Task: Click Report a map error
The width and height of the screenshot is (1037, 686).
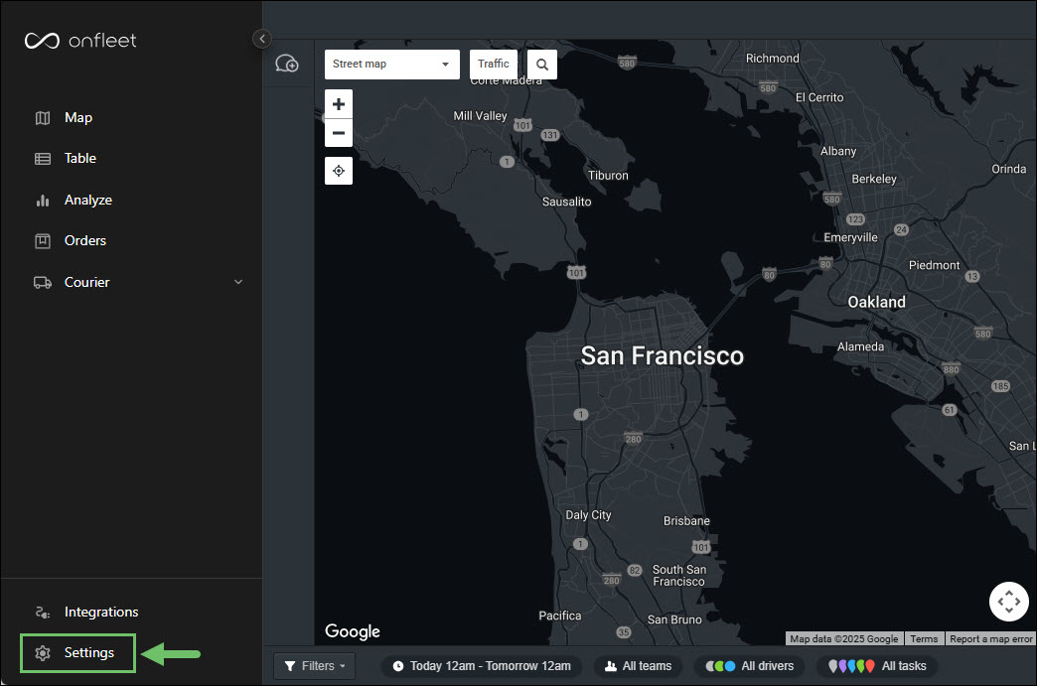Action: pyautogui.click(x=990, y=639)
